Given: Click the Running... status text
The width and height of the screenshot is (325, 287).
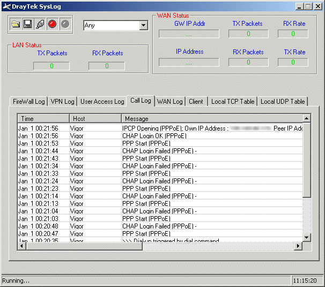Looking at the screenshot, I should [16, 281].
